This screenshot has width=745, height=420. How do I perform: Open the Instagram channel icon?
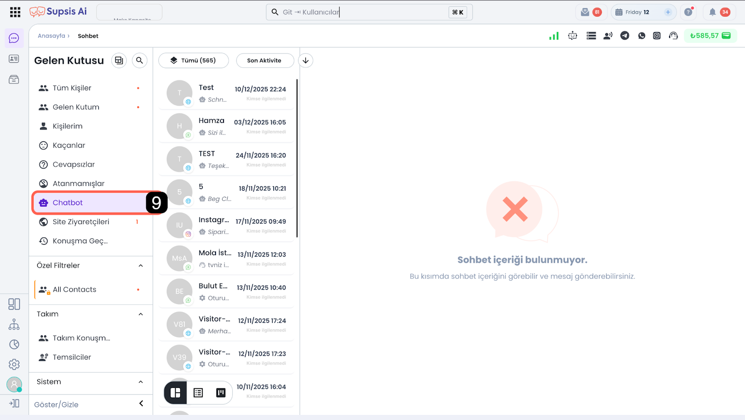[x=657, y=36]
